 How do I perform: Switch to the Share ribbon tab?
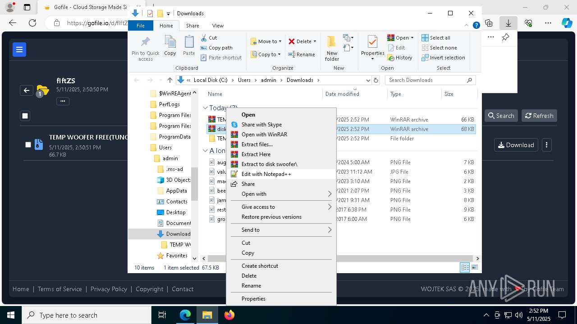coord(192,26)
